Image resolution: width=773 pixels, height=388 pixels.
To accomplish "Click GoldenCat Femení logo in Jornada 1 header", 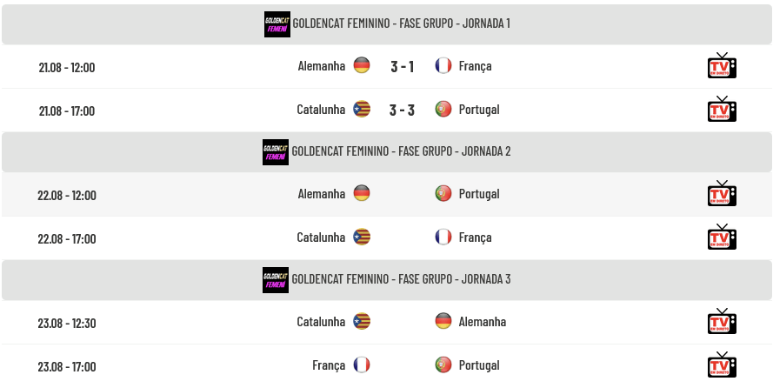I will (x=277, y=24).
